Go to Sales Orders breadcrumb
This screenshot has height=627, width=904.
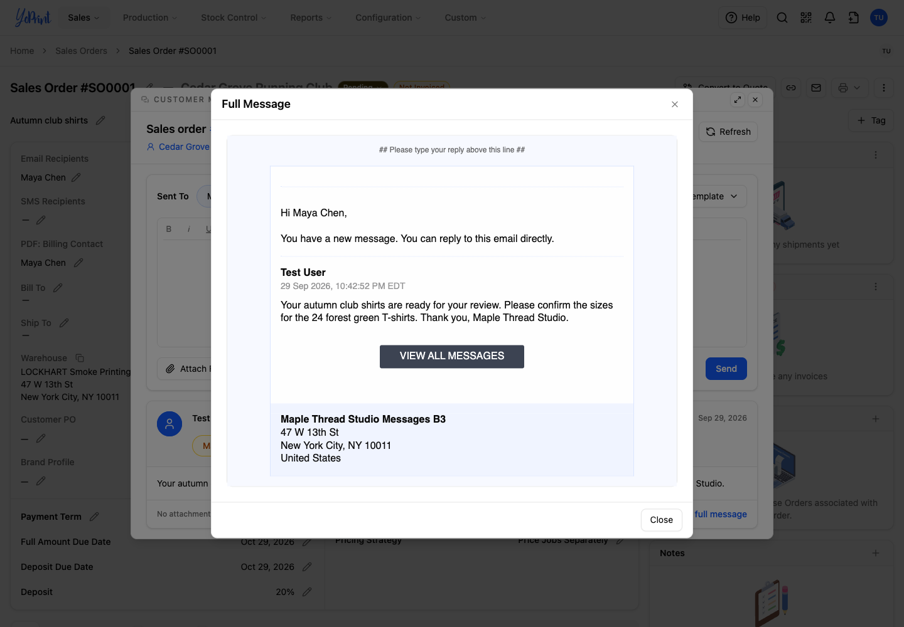pyautogui.click(x=81, y=51)
